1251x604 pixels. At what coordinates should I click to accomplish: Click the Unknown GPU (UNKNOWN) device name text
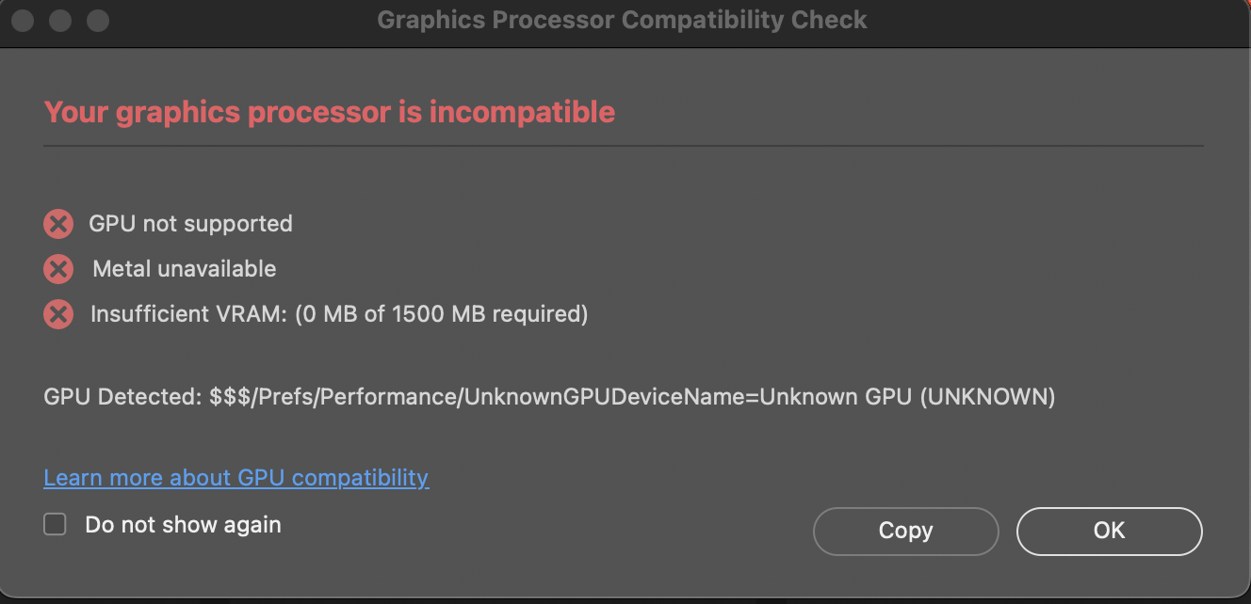coord(907,397)
